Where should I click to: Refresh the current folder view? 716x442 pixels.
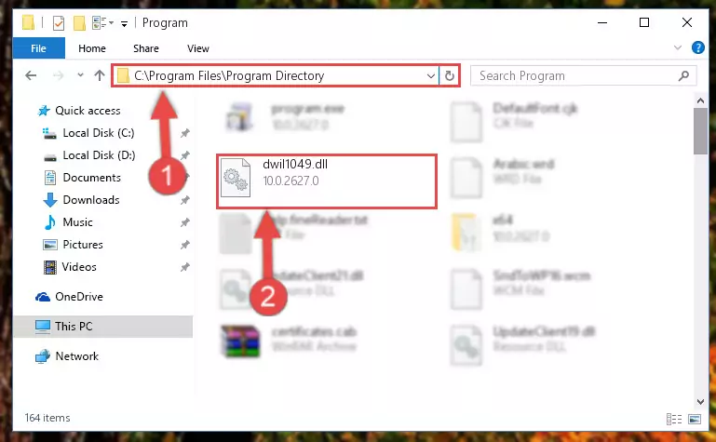(450, 75)
